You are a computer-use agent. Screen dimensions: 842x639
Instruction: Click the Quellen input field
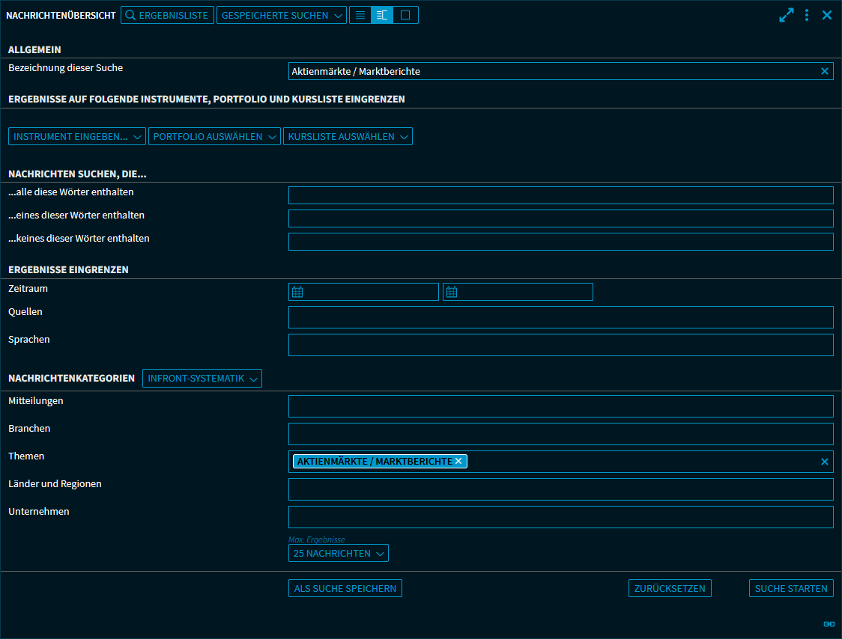pos(560,317)
